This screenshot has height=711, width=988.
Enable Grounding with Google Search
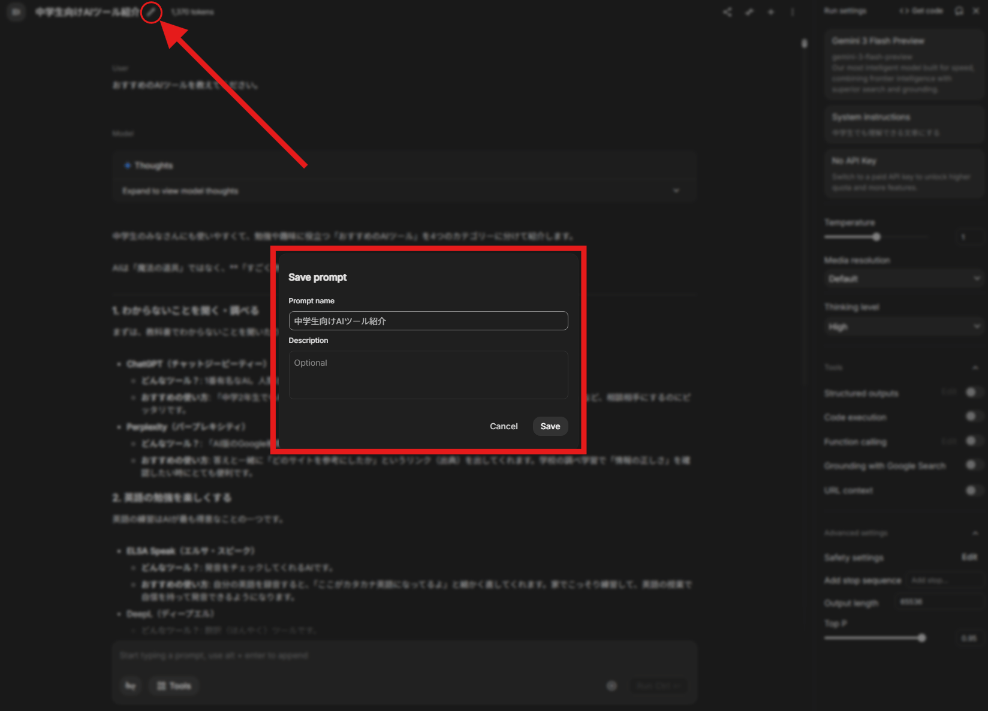click(971, 465)
